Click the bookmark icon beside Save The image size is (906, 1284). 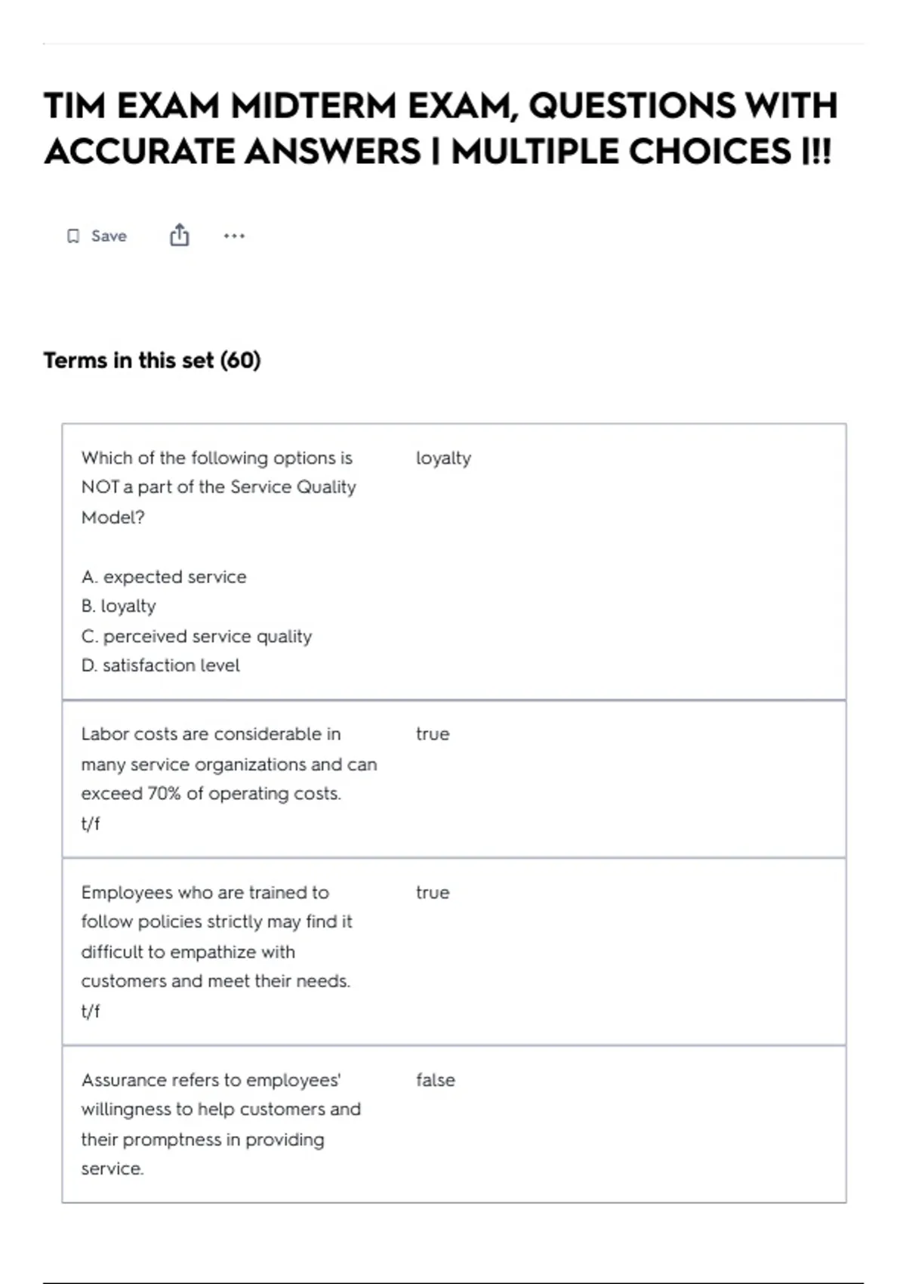73,236
